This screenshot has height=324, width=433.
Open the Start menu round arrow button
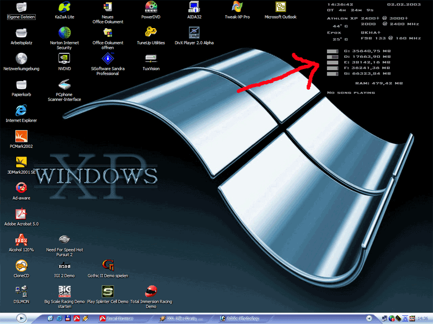(x=21, y=318)
